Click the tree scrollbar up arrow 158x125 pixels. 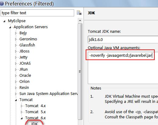click(80, 21)
